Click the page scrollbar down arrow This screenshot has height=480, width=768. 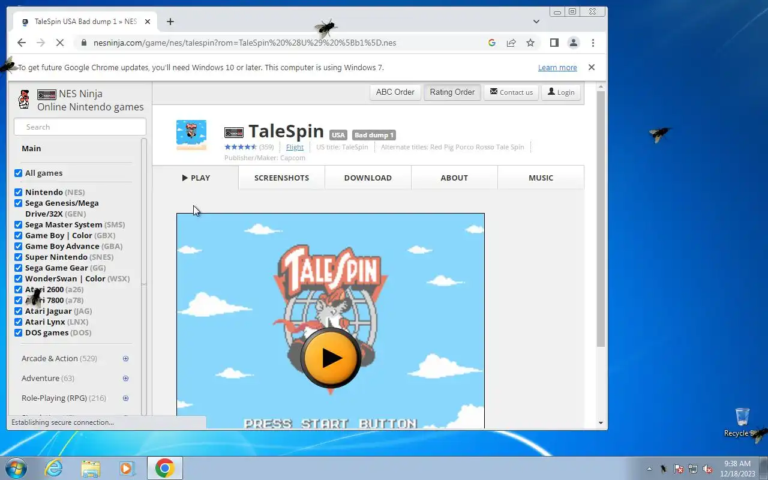click(601, 423)
